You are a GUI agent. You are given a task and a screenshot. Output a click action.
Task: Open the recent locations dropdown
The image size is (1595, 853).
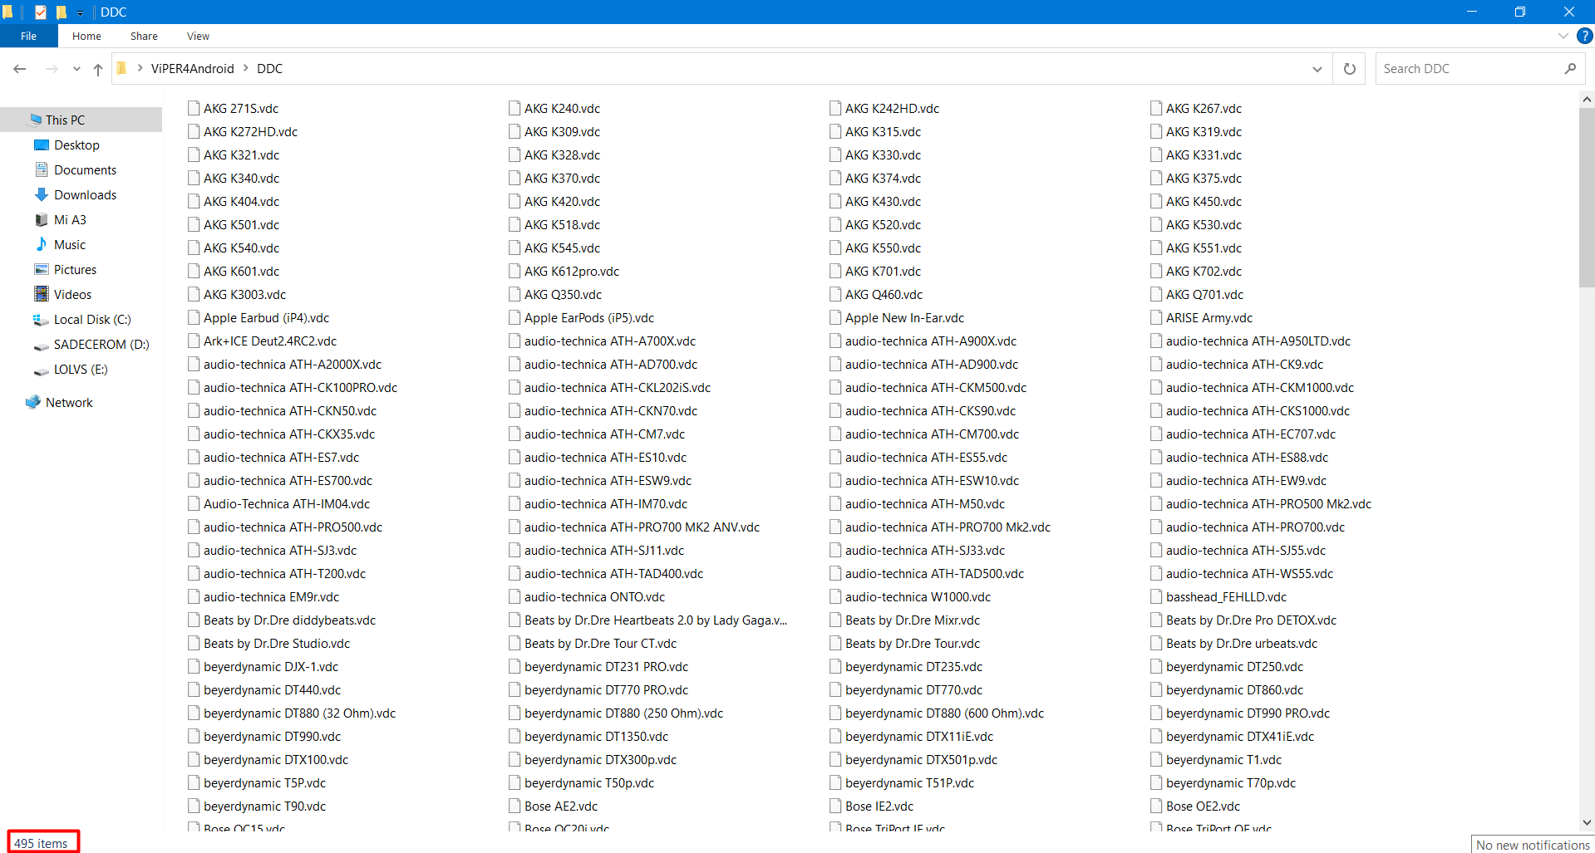tap(76, 69)
